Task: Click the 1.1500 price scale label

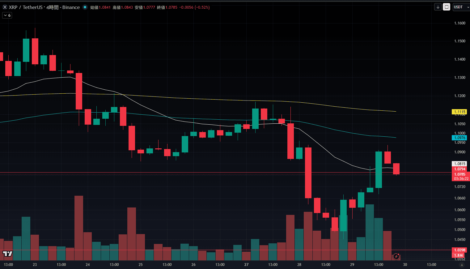Action: coord(459,41)
